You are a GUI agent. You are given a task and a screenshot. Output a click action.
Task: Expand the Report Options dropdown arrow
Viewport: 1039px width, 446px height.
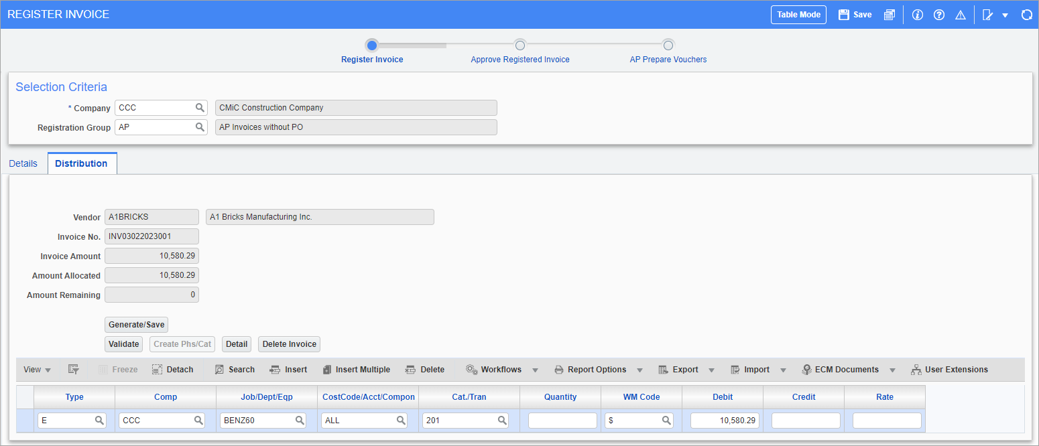pyautogui.click(x=640, y=369)
